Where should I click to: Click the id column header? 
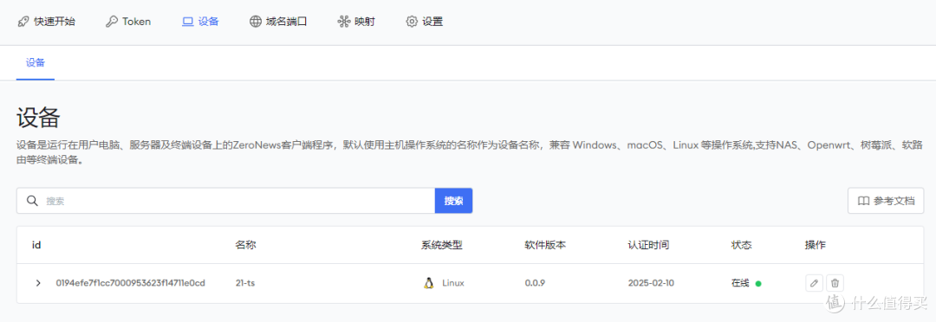pyautogui.click(x=36, y=245)
